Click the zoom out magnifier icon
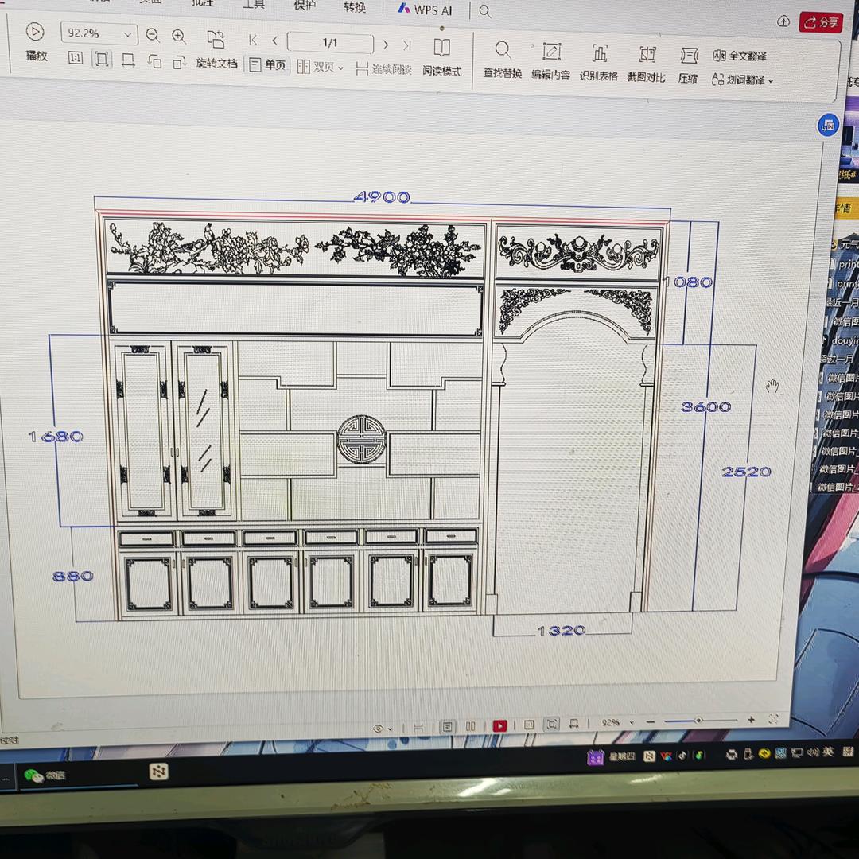 [153, 35]
